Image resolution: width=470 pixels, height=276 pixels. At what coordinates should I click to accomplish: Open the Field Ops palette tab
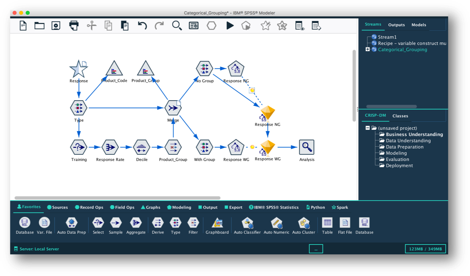(x=122, y=207)
